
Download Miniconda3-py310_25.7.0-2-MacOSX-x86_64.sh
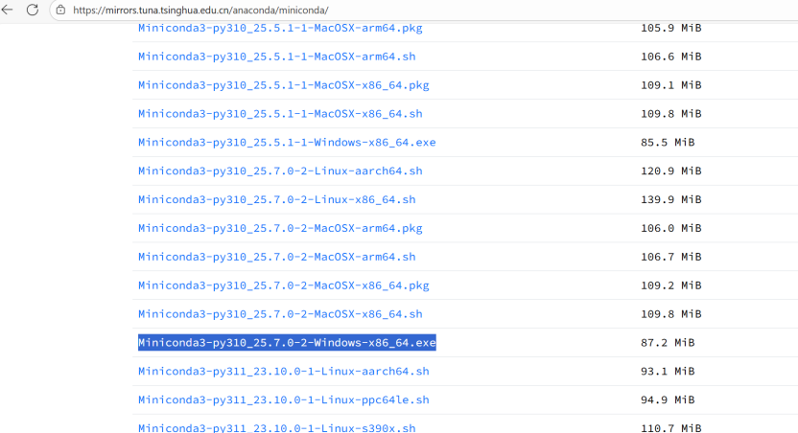coord(280,314)
